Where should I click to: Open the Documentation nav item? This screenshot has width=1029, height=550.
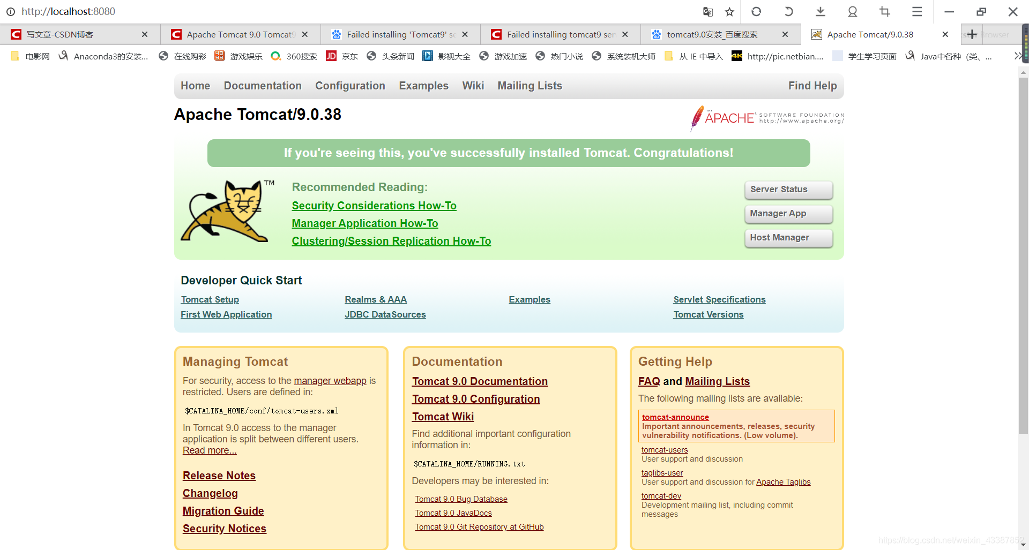point(263,86)
